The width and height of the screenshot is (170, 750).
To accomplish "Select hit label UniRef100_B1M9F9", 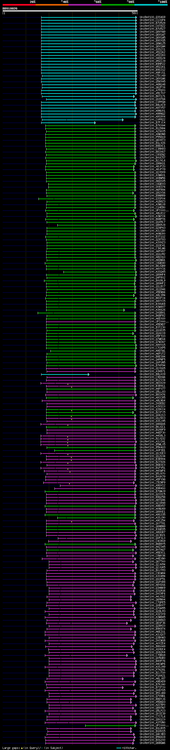I will tap(152, 430).
